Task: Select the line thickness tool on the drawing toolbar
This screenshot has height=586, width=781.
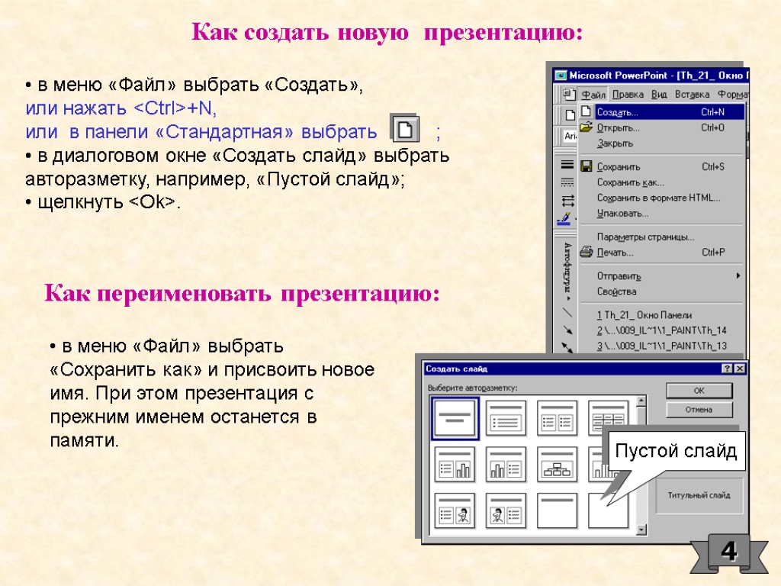Action: (567, 165)
